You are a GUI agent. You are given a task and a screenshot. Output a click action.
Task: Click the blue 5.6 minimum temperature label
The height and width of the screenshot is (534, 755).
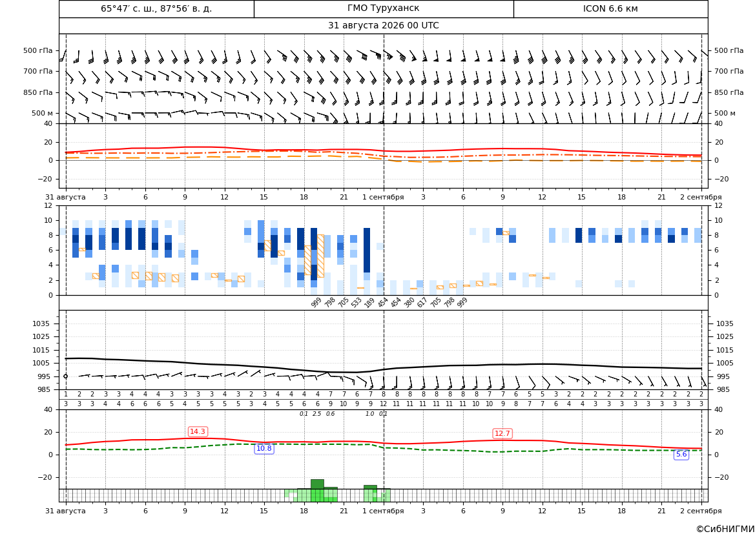(681, 454)
